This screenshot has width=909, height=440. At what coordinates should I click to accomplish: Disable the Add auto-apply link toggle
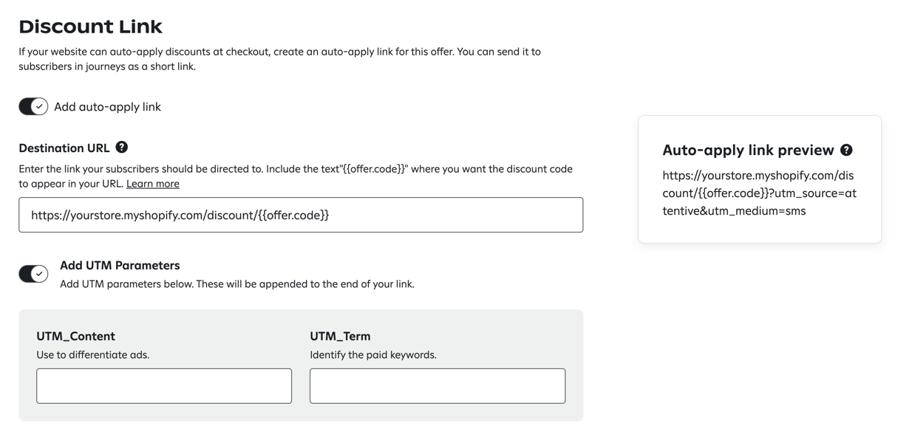pyautogui.click(x=33, y=106)
